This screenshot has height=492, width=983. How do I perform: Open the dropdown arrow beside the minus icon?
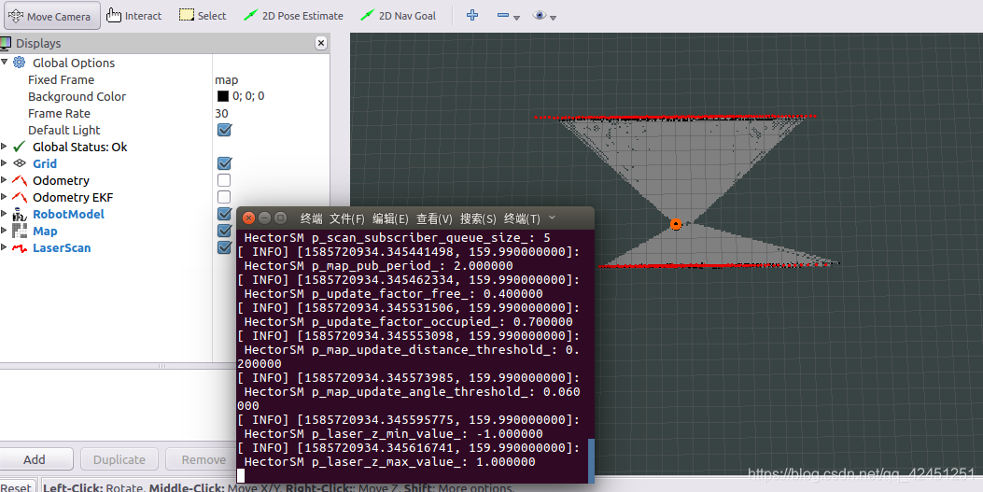tap(516, 18)
